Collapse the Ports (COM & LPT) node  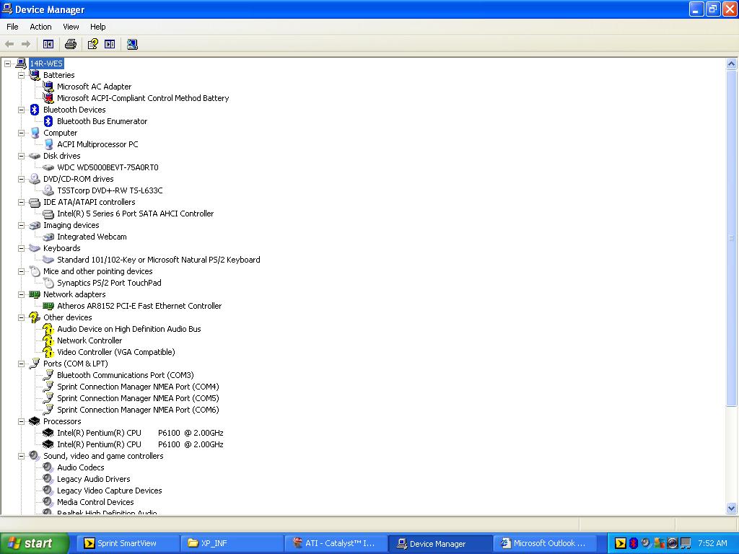pos(21,364)
